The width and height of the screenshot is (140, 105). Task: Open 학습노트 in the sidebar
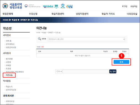pyautogui.click(x=9, y=86)
